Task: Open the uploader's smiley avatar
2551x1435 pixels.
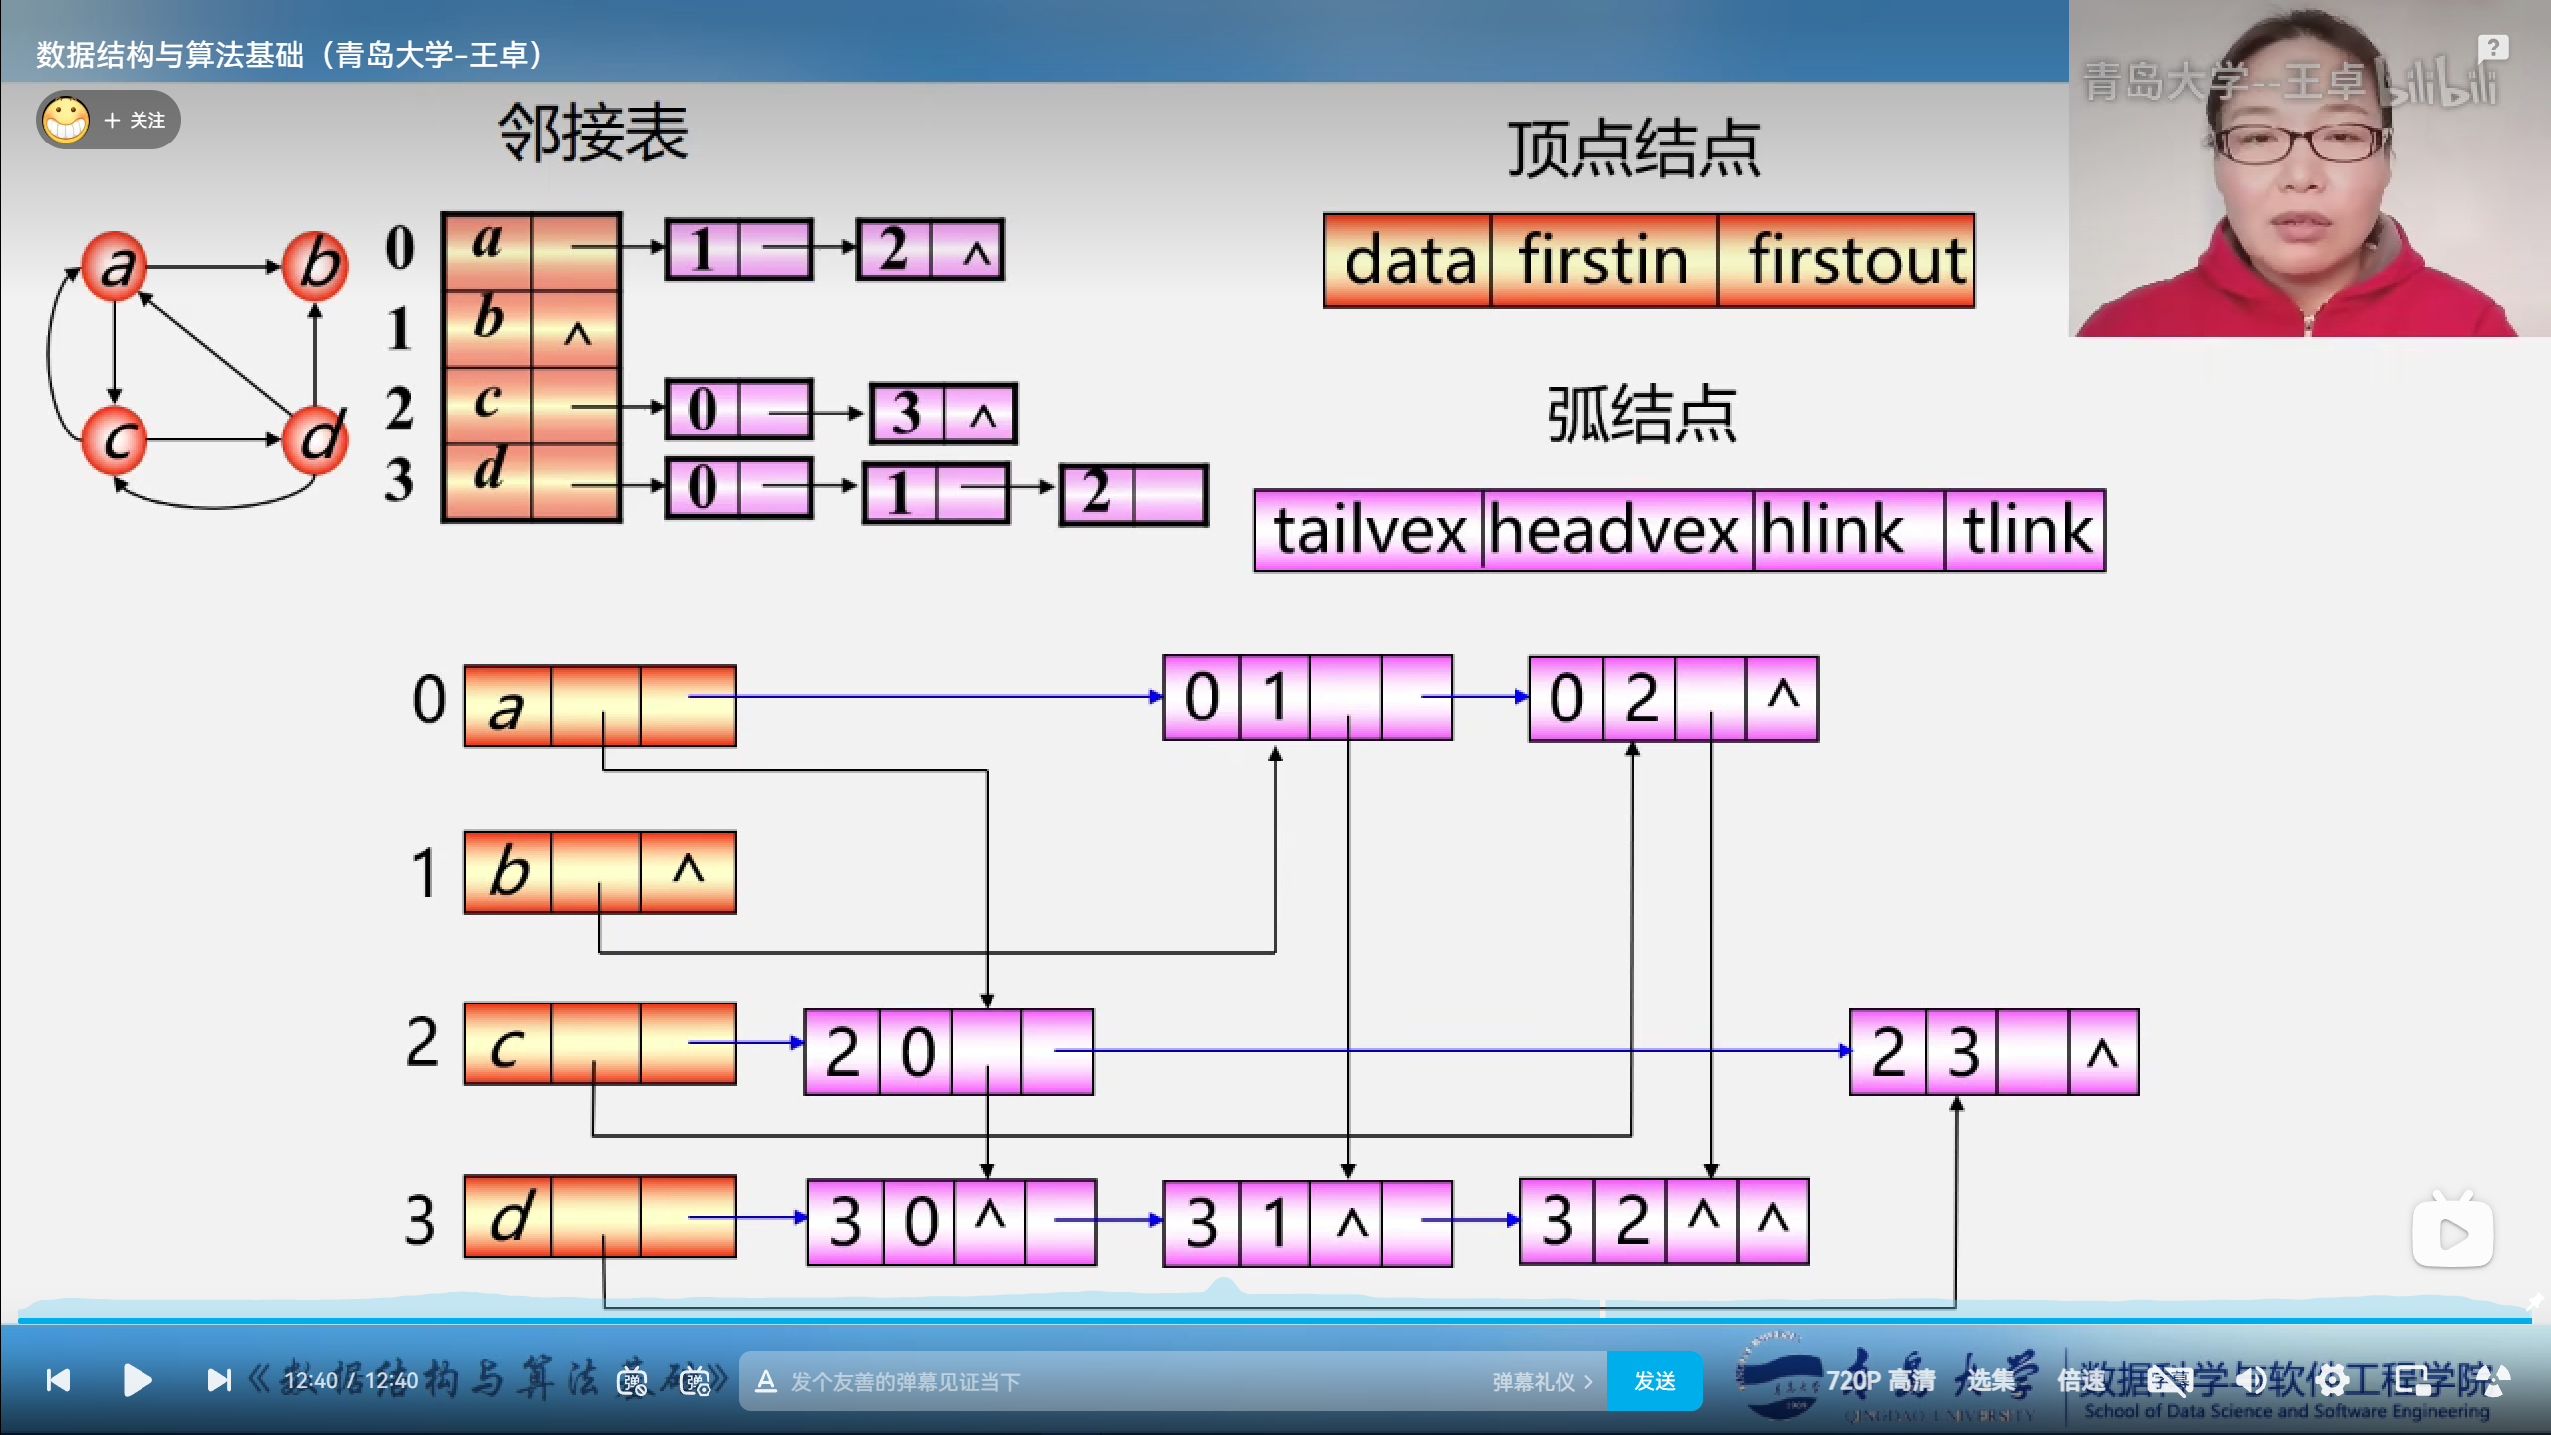Action: tap(66, 120)
